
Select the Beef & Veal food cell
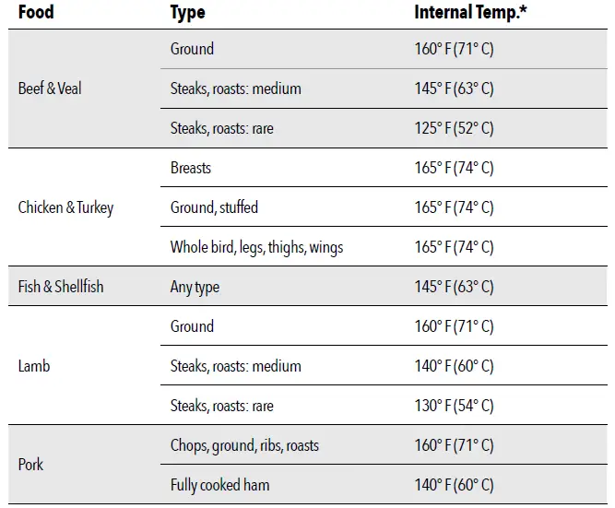click(x=50, y=89)
